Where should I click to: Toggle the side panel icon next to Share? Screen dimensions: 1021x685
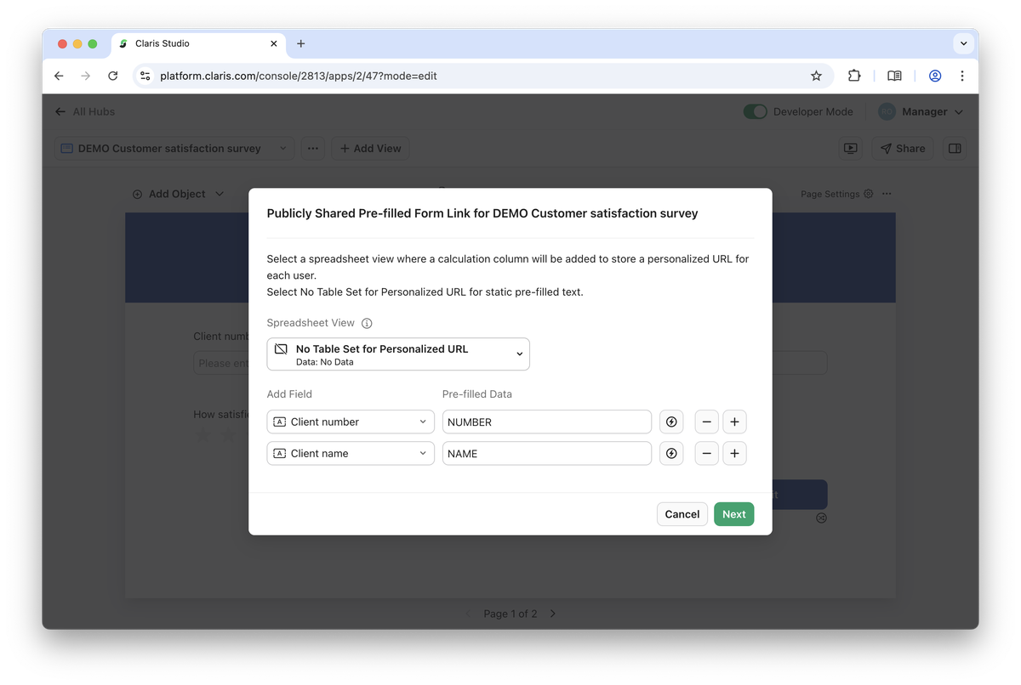955,148
